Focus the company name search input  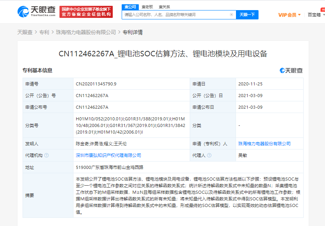tap(176, 15)
